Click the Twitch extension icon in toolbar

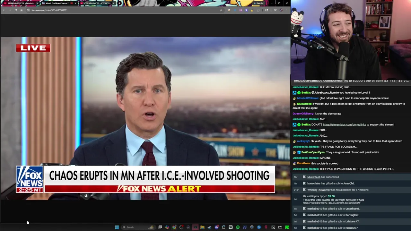click(246, 10)
